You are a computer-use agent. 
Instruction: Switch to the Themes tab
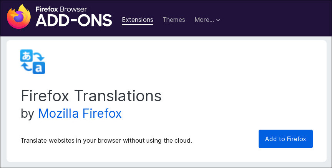(x=174, y=20)
